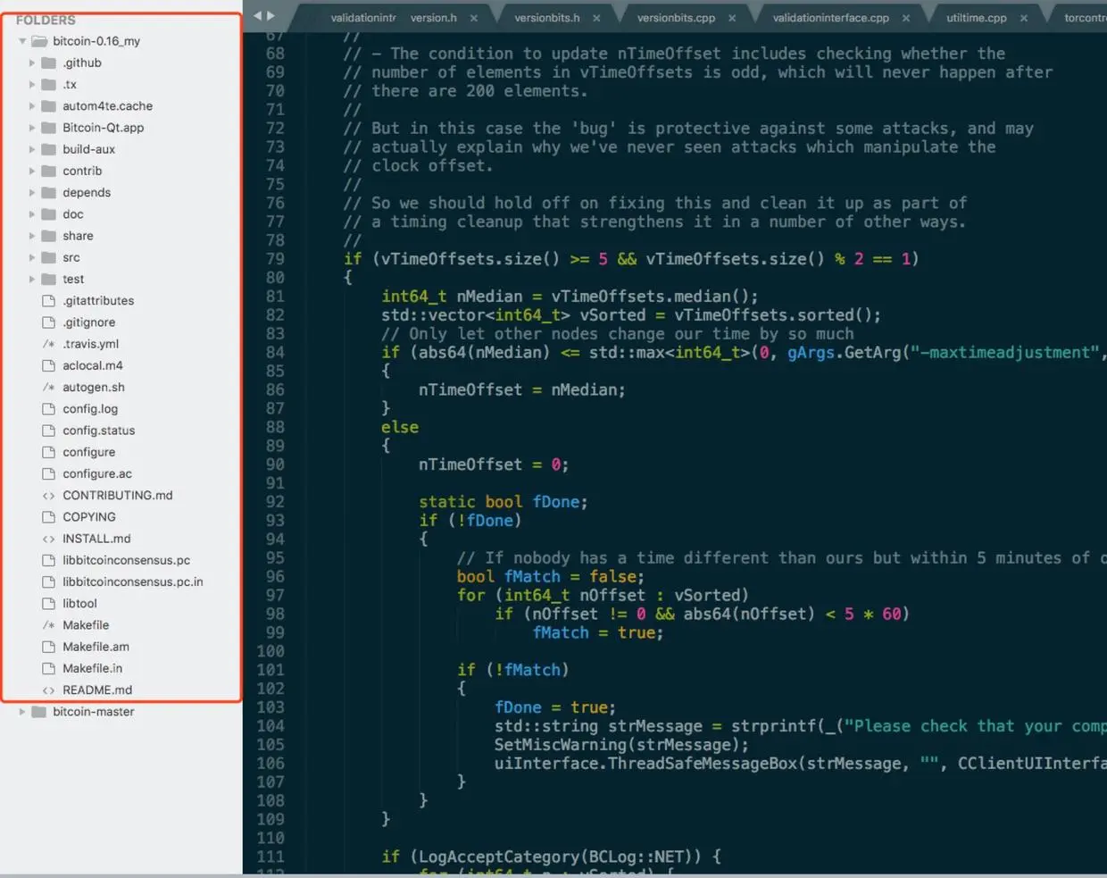Expand the src folder arrow
Screen dimensions: 1107x878
32,257
